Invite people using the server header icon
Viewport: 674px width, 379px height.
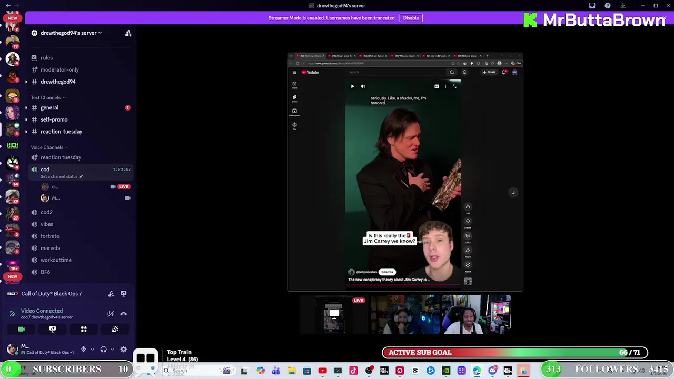point(128,33)
